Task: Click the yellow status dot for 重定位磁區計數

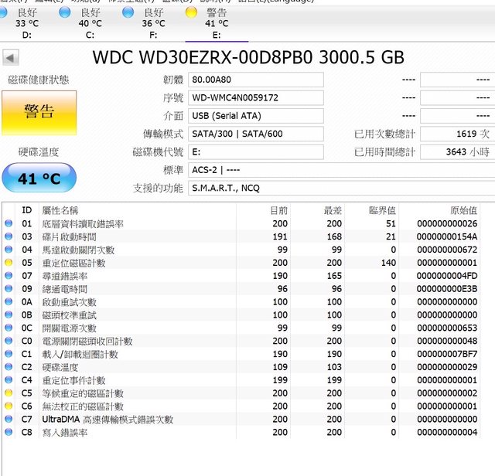Action: 9,263
